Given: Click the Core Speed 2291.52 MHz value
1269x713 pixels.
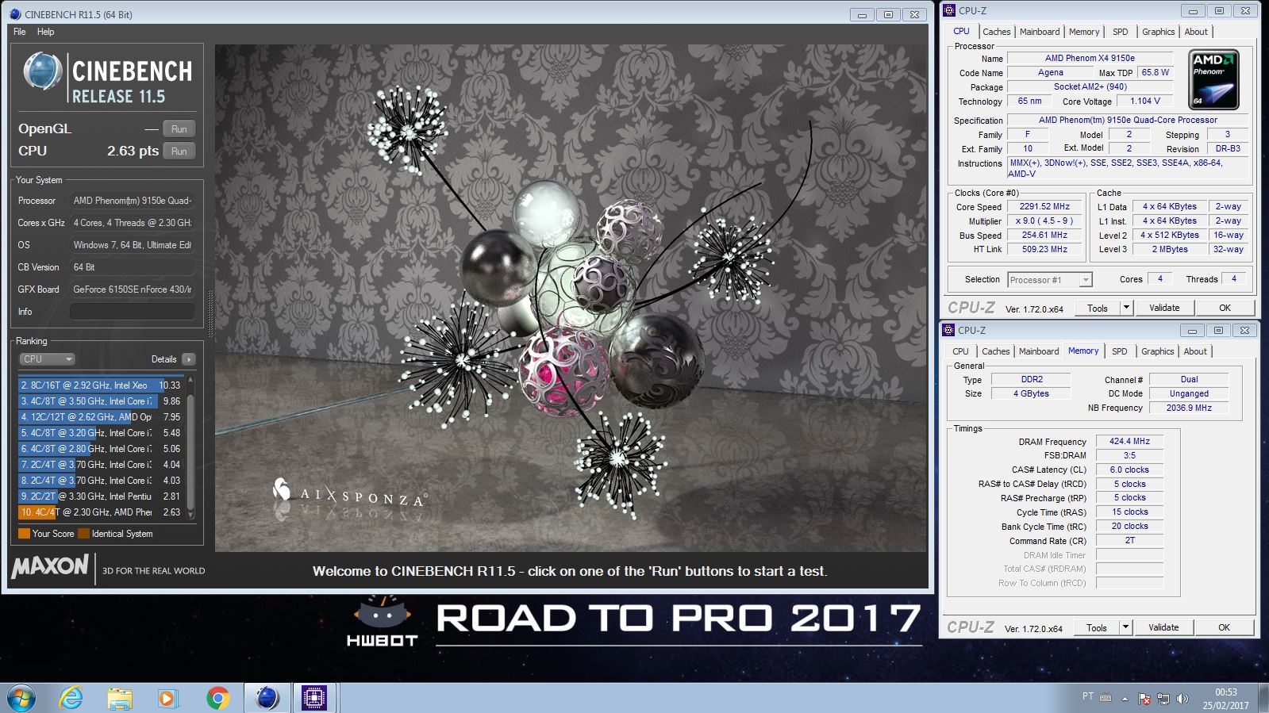Looking at the screenshot, I should tap(1044, 207).
